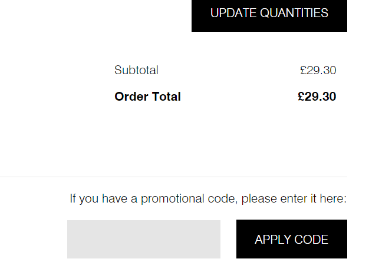This screenshot has width=369, height=262.
Task: Click the word CODE in the Apply button
Action: pyautogui.click(x=312, y=240)
